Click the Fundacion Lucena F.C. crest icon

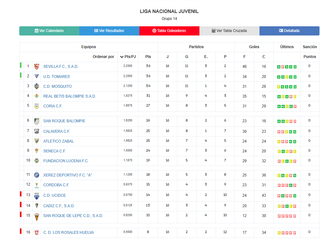point(37,161)
